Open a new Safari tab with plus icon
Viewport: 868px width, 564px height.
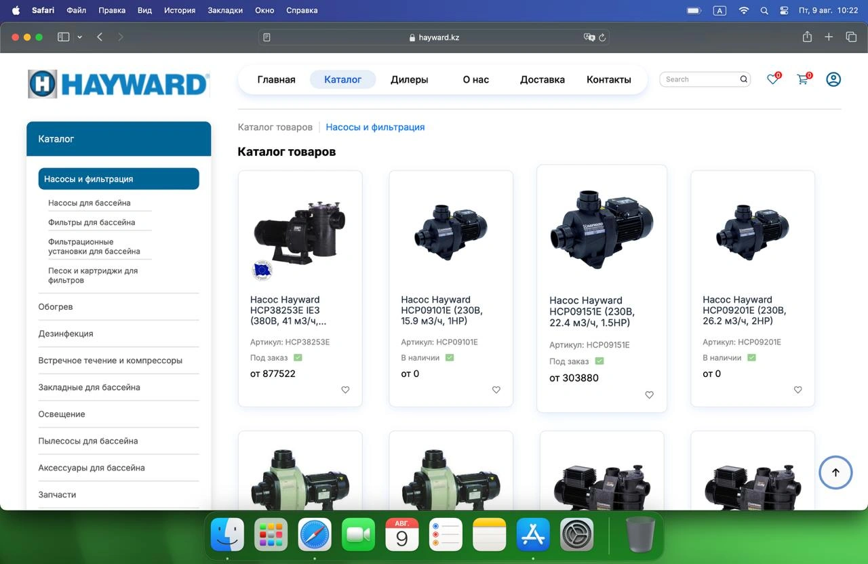coord(829,37)
